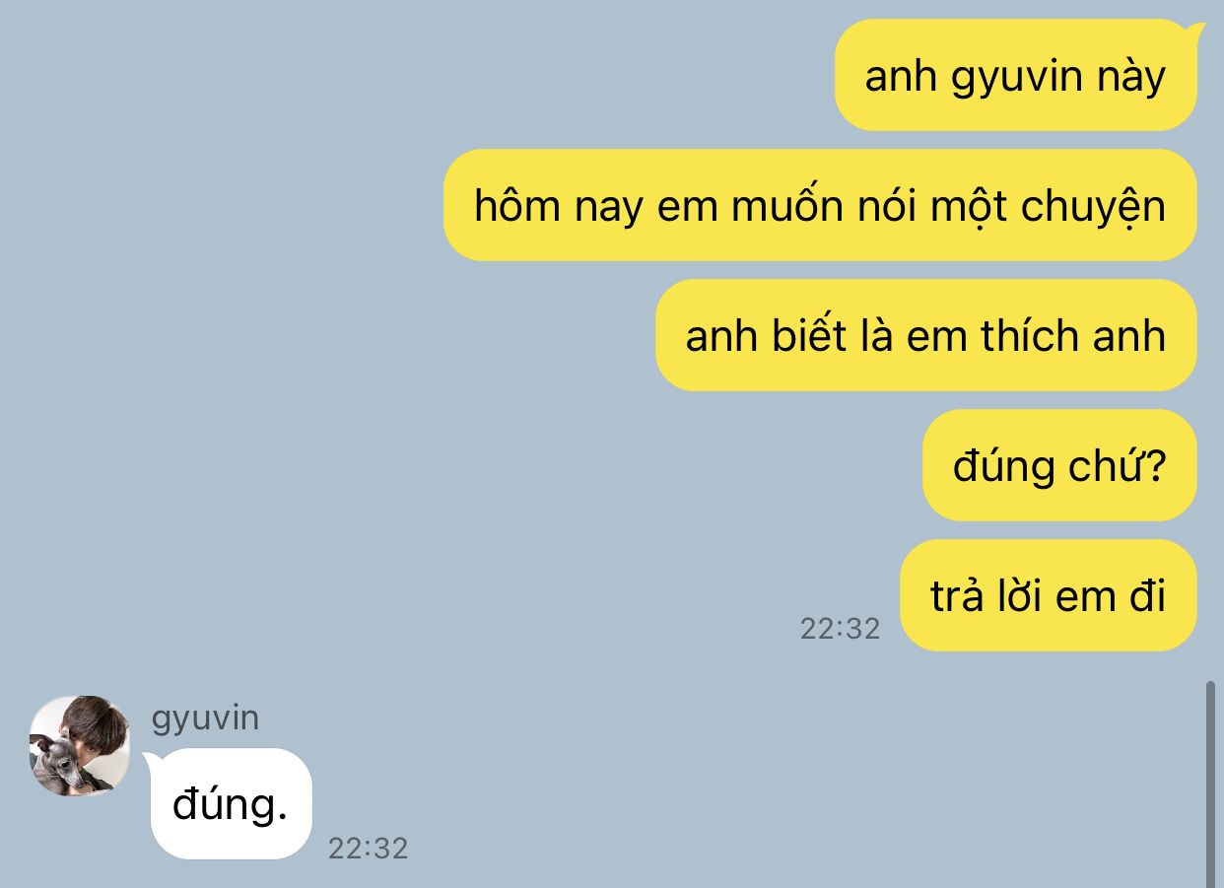Select the "anh biết là em thích anh" bubble

click(926, 335)
